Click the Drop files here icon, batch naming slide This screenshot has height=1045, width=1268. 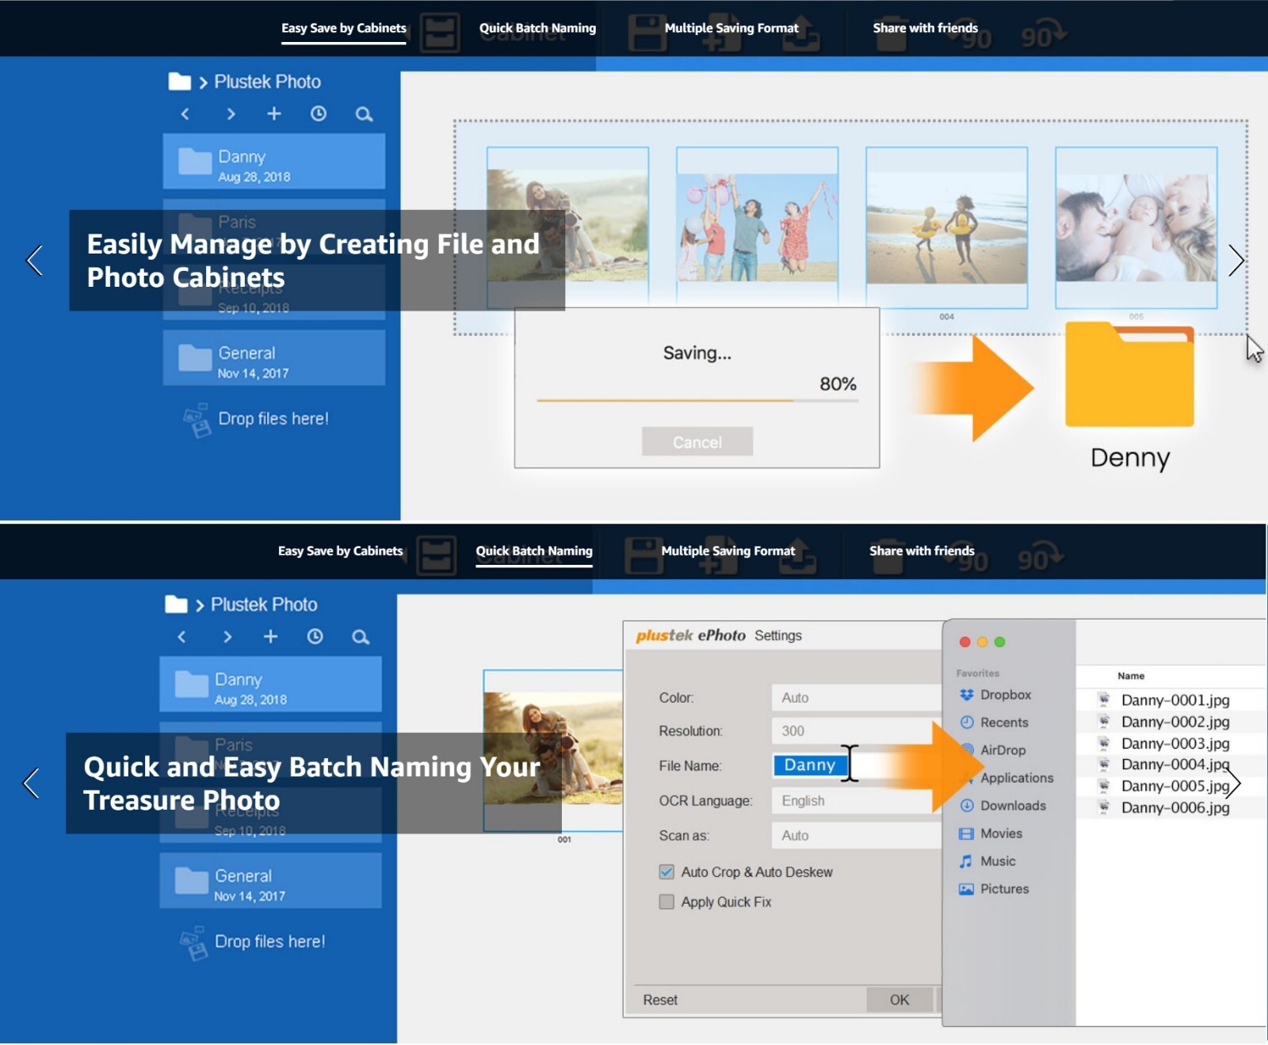tap(193, 943)
